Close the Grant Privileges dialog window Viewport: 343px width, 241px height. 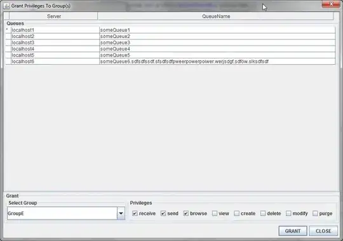click(x=331, y=4)
